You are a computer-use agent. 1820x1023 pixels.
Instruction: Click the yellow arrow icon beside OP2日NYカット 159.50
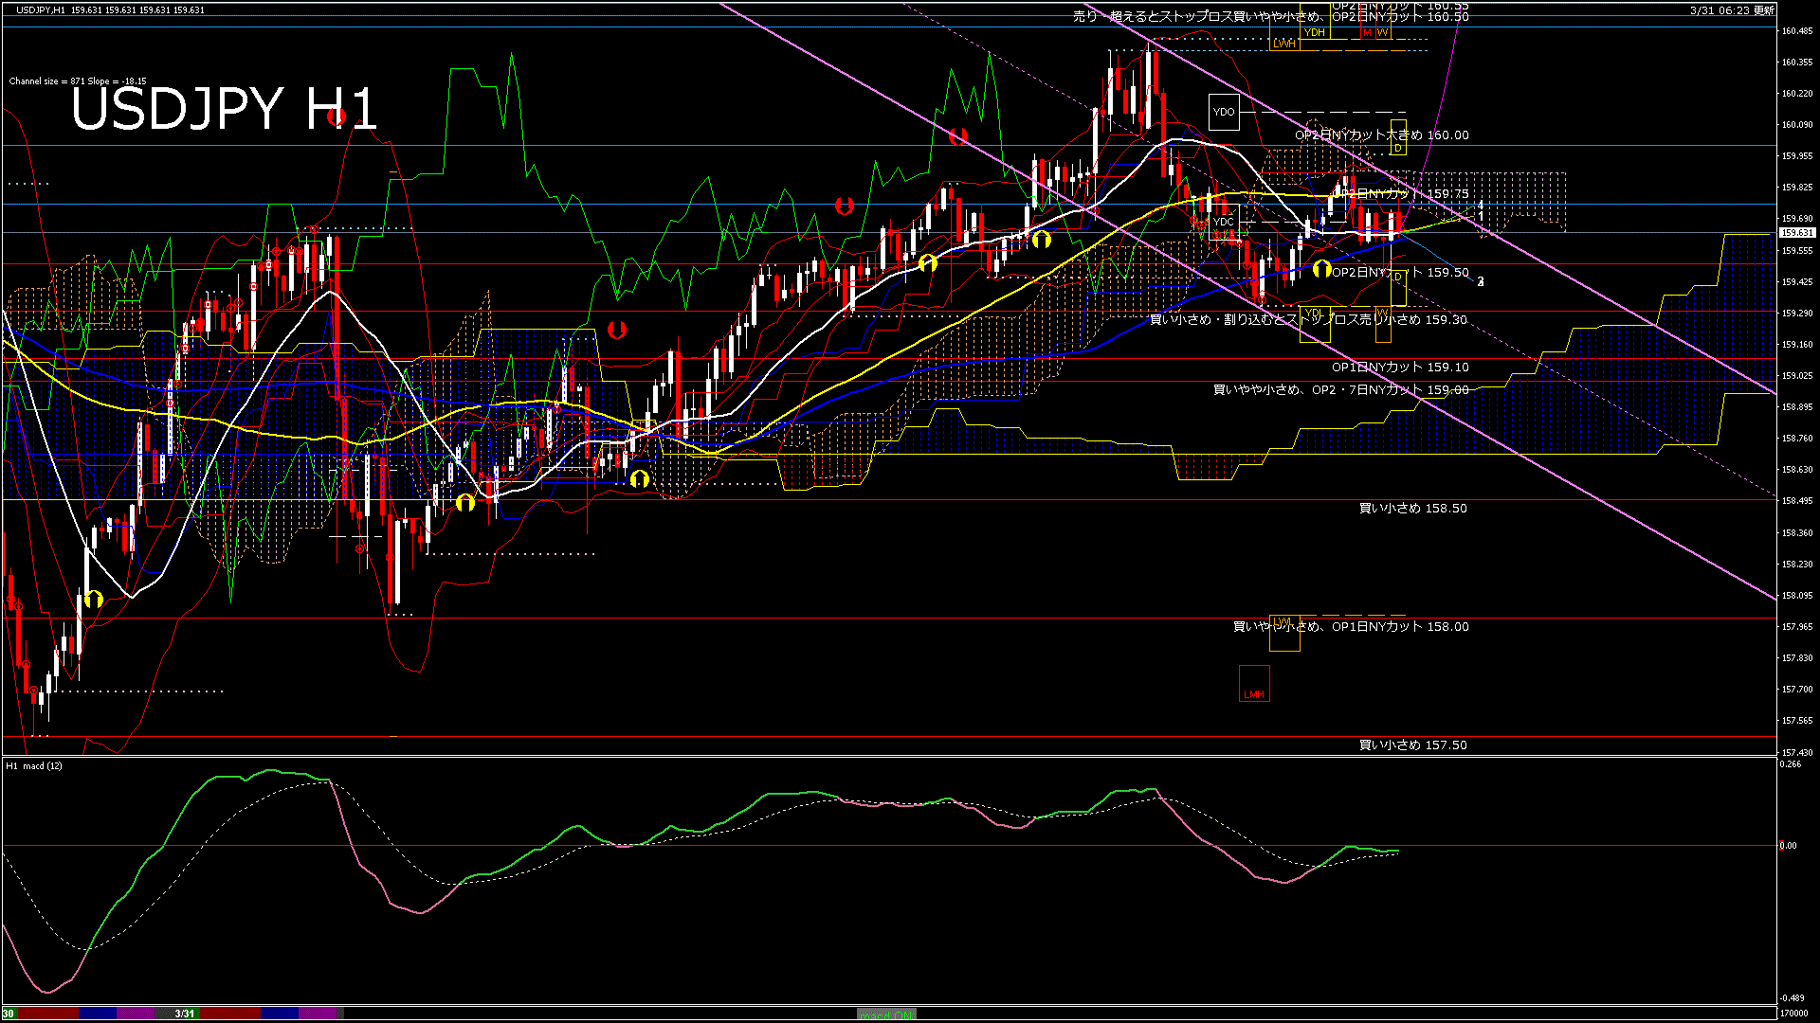[x=1323, y=270]
